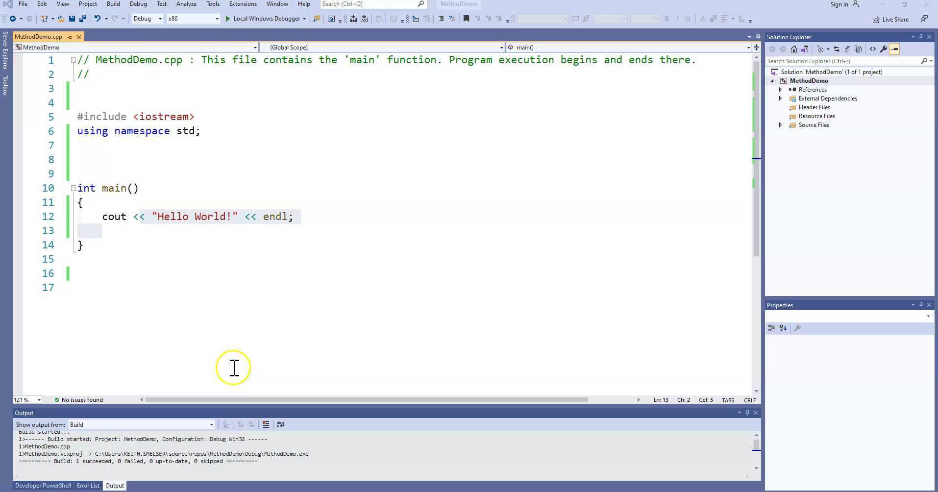Click the Live Share button

(891, 19)
